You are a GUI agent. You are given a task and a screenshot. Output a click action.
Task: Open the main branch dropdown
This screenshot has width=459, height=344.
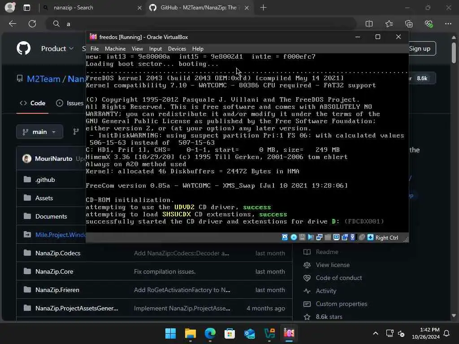39,132
